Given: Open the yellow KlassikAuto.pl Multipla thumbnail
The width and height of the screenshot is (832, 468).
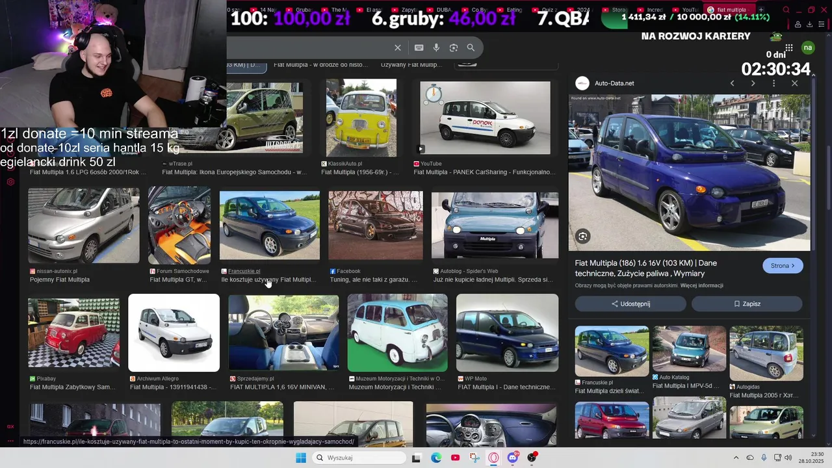Looking at the screenshot, I should click(x=361, y=118).
